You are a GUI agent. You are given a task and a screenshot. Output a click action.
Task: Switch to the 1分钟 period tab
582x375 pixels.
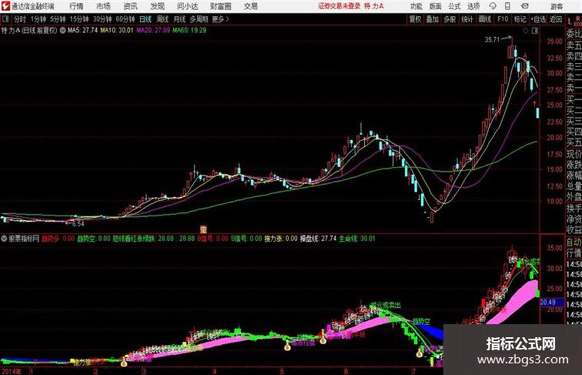pyautogui.click(x=38, y=19)
